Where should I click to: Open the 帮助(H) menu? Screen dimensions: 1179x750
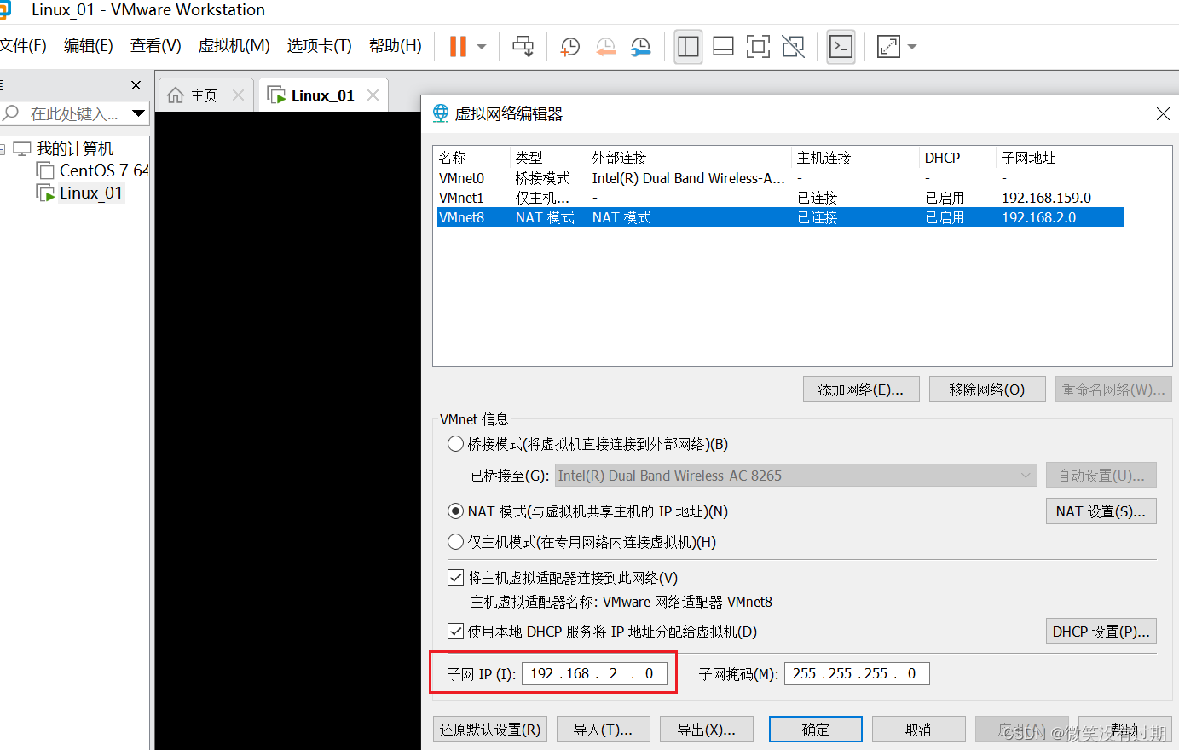(x=396, y=46)
